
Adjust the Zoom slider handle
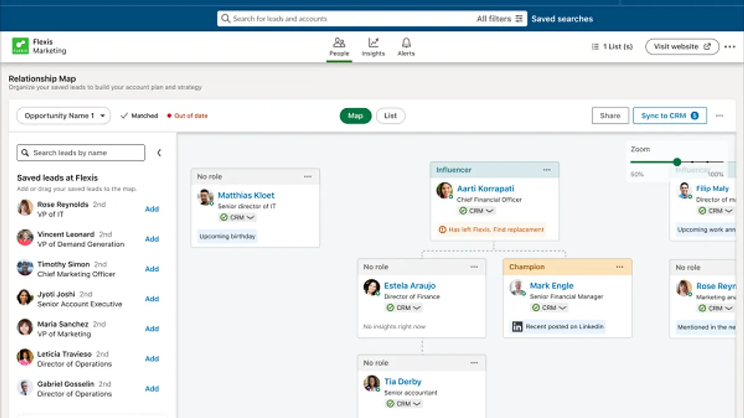point(677,162)
